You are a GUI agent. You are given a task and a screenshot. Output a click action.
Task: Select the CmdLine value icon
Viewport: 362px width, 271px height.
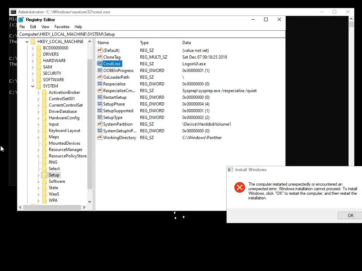tap(99, 64)
